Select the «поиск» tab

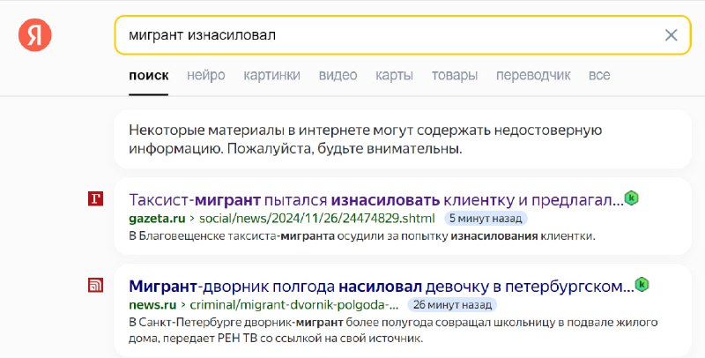(149, 75)
